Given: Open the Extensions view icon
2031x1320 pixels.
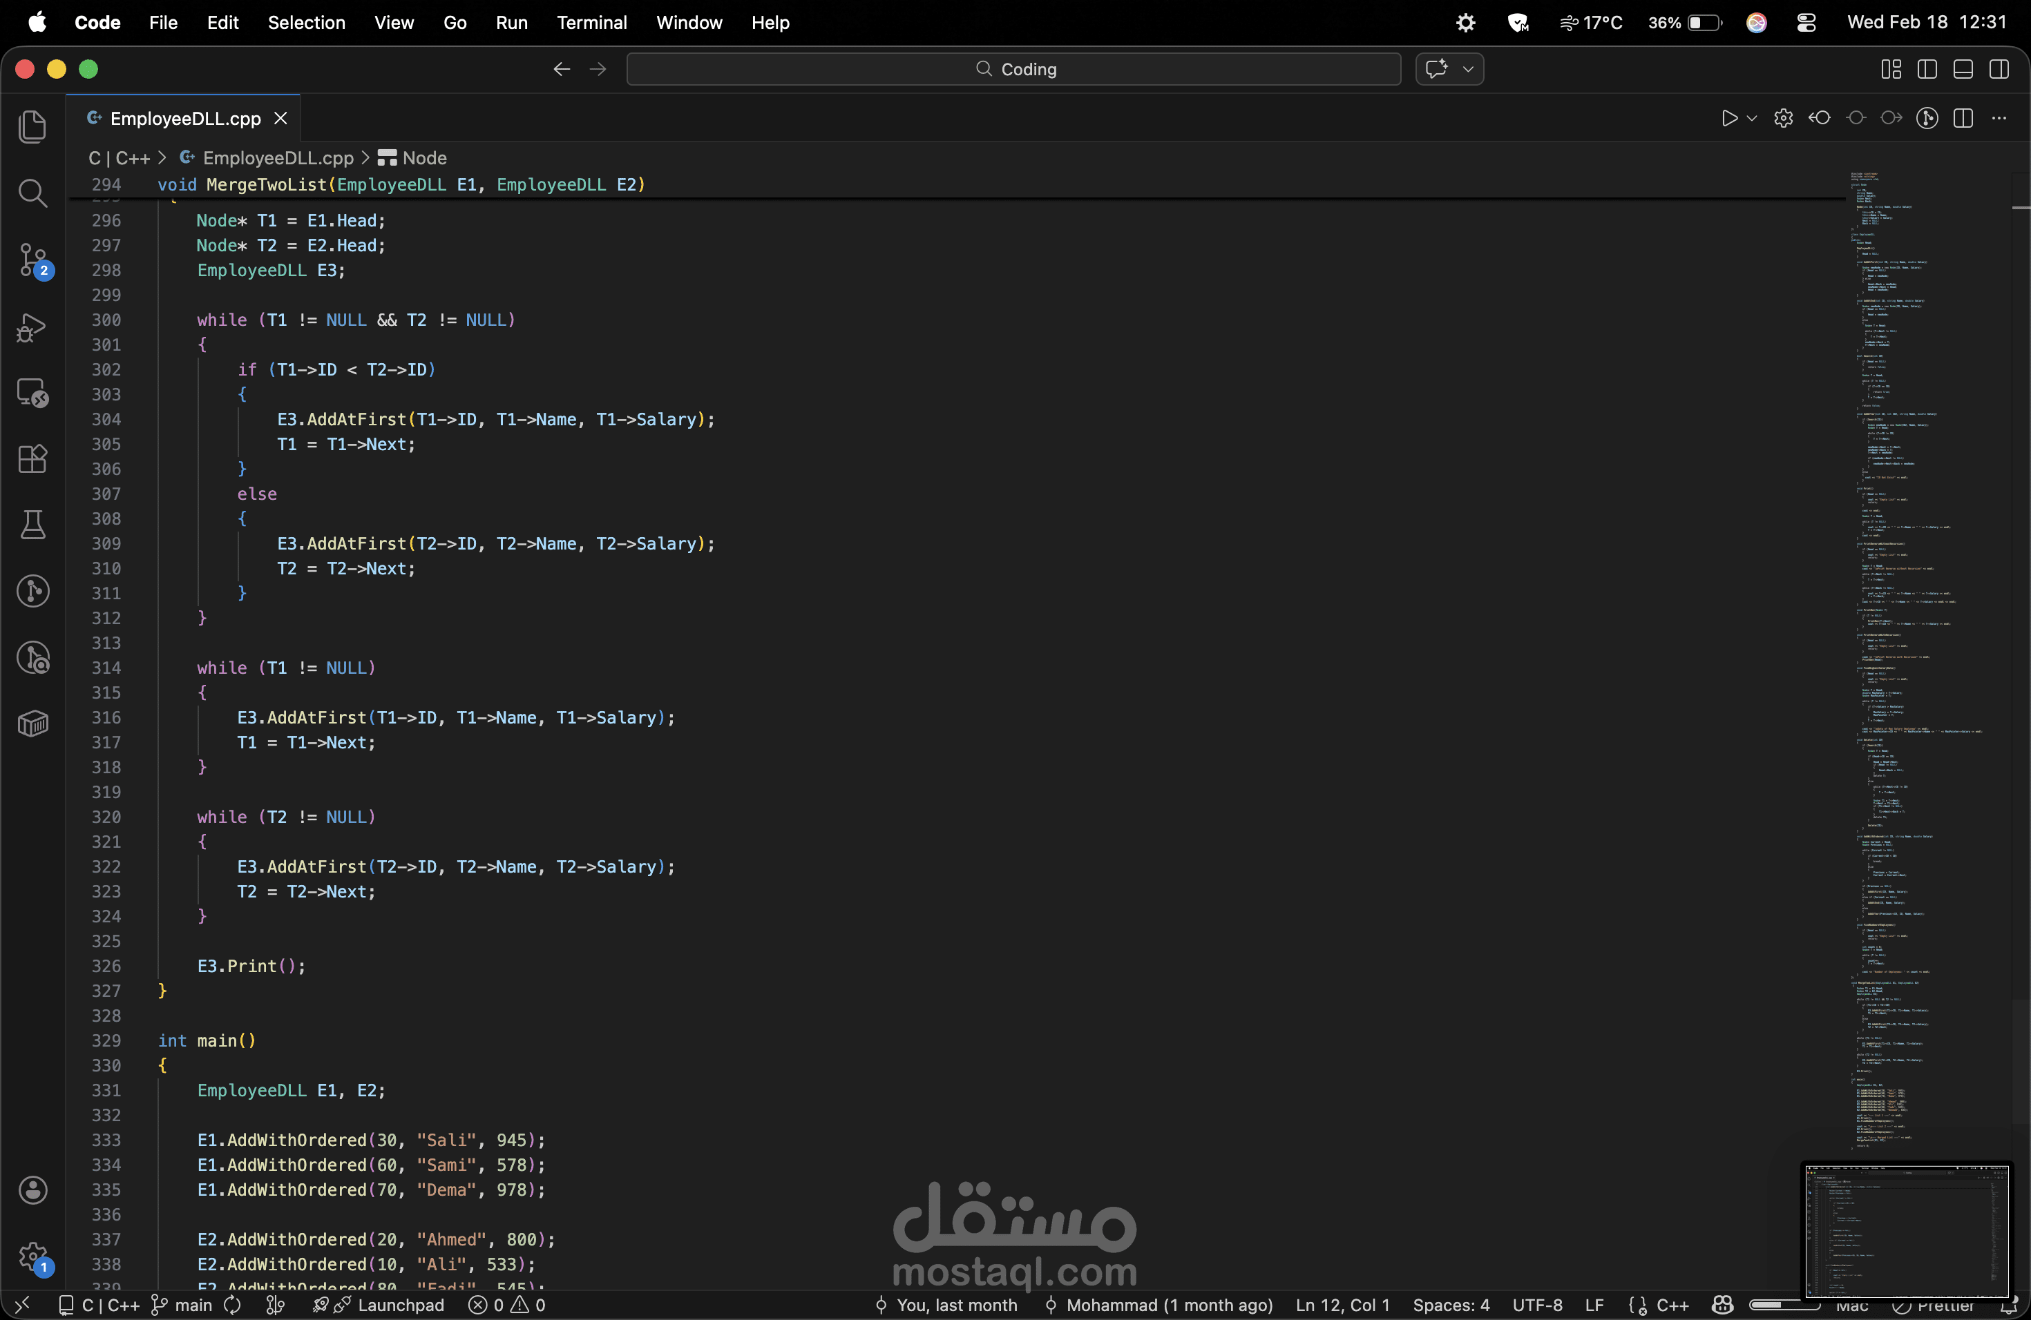Looking at the screenshot, I should pyautogui.click(x=32, y=459).
